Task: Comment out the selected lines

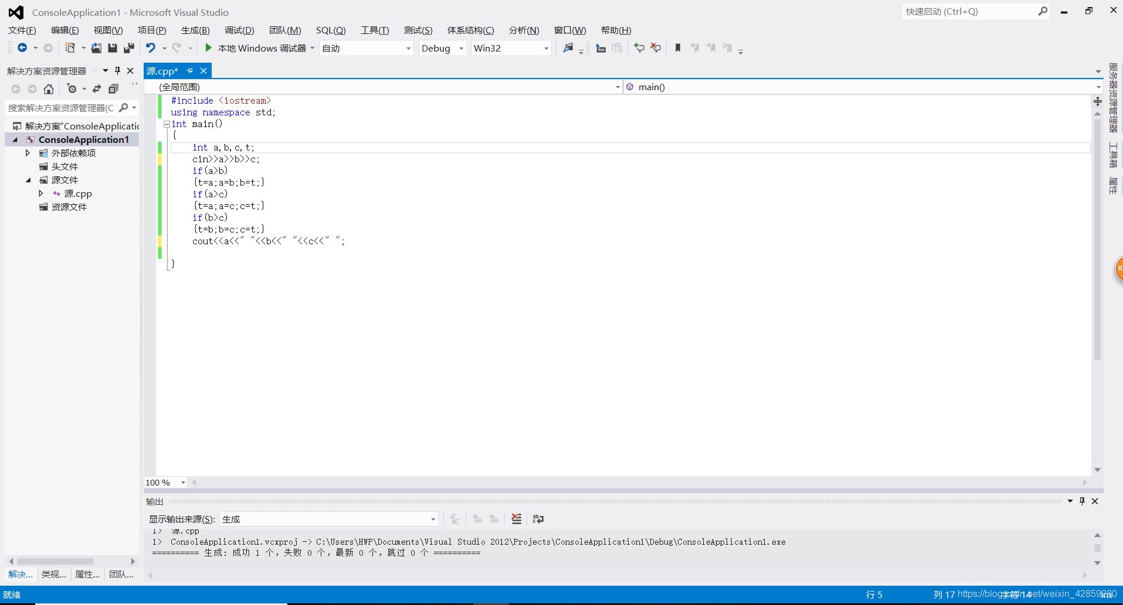Action: click(x=639, y=48)
